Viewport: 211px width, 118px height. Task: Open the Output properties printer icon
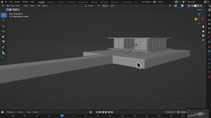pos(209,24)
